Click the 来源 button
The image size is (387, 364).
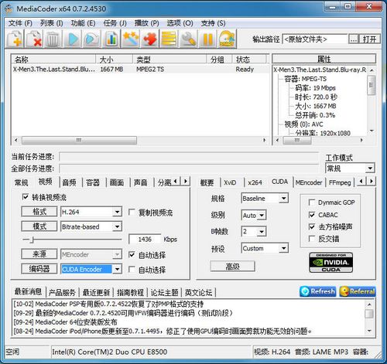[39, 254]
